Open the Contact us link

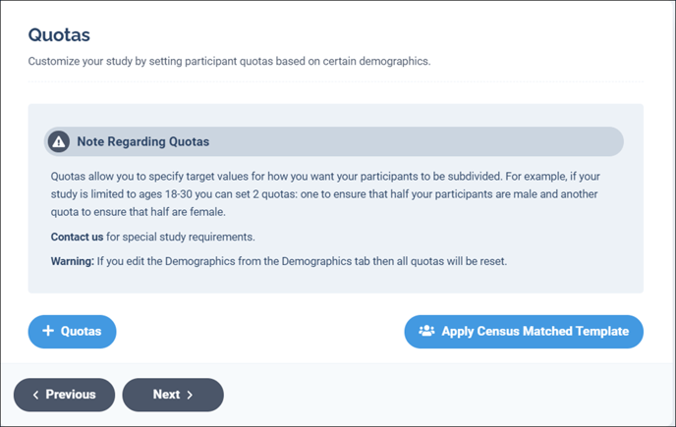77,237
